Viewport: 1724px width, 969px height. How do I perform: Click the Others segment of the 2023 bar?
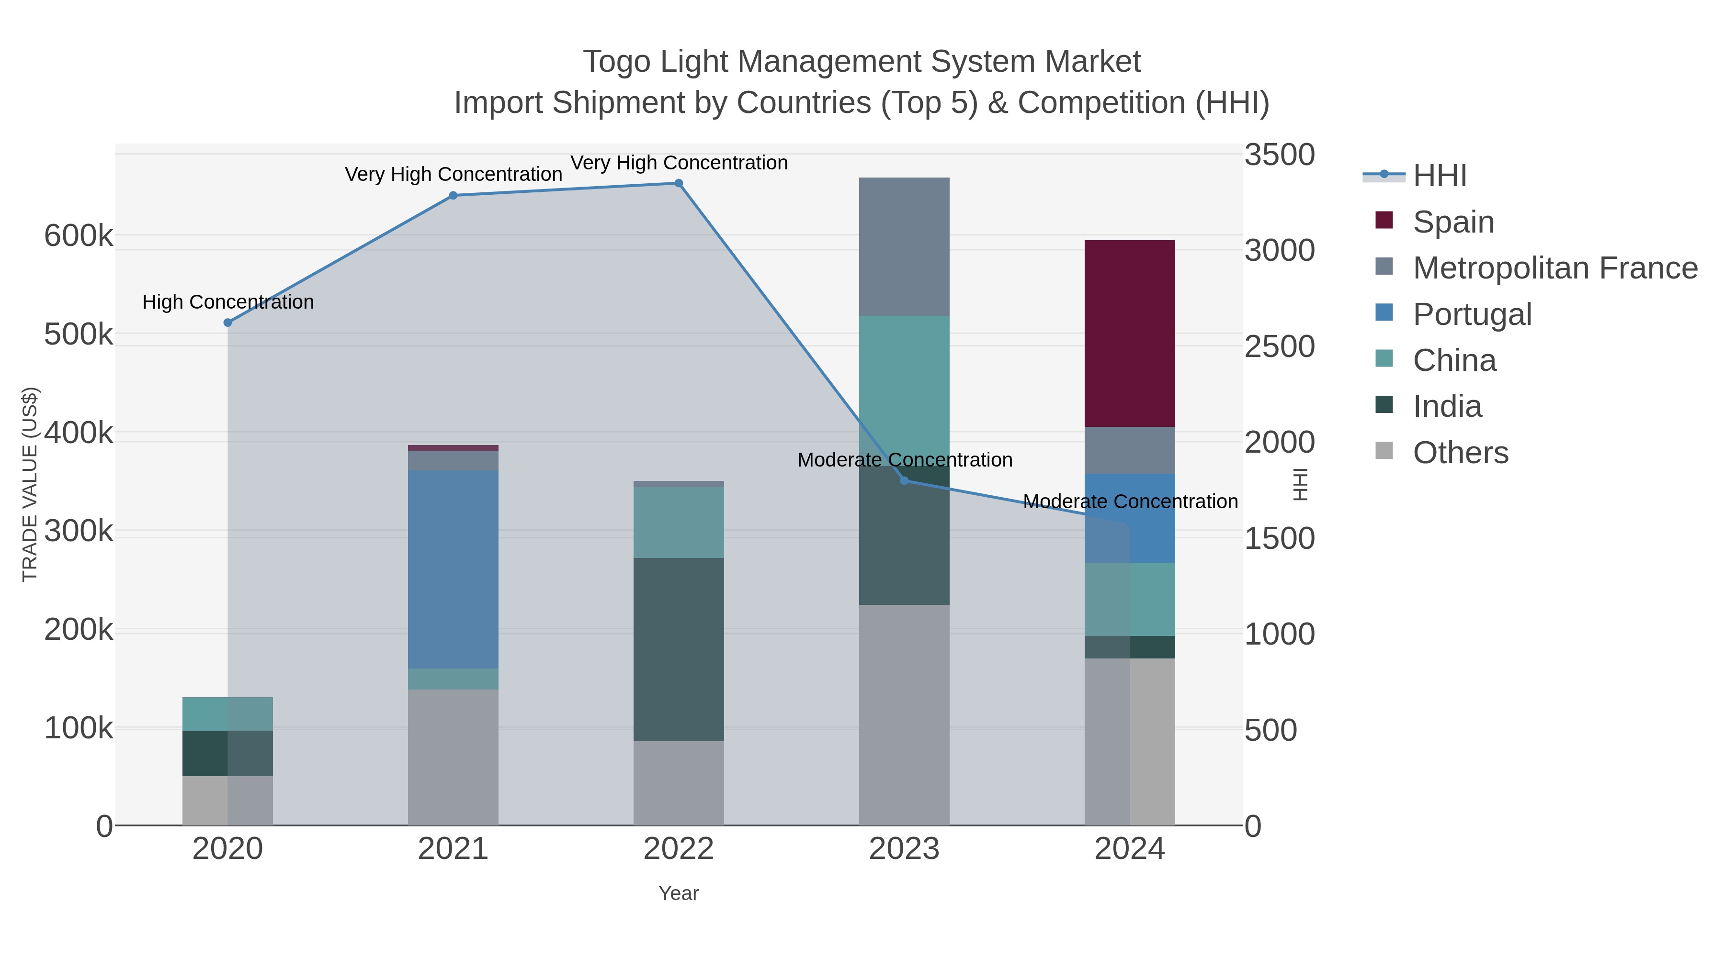click(x=904, y=715)
